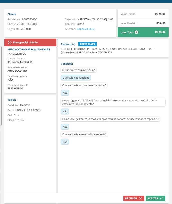Screen dimensions: 172x204
Task: Click the Veículo section heading
Action: click(x=12, y=100)
